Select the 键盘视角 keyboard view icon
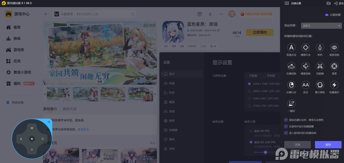Viewport: 344px width, 163px height. point(306,66)
